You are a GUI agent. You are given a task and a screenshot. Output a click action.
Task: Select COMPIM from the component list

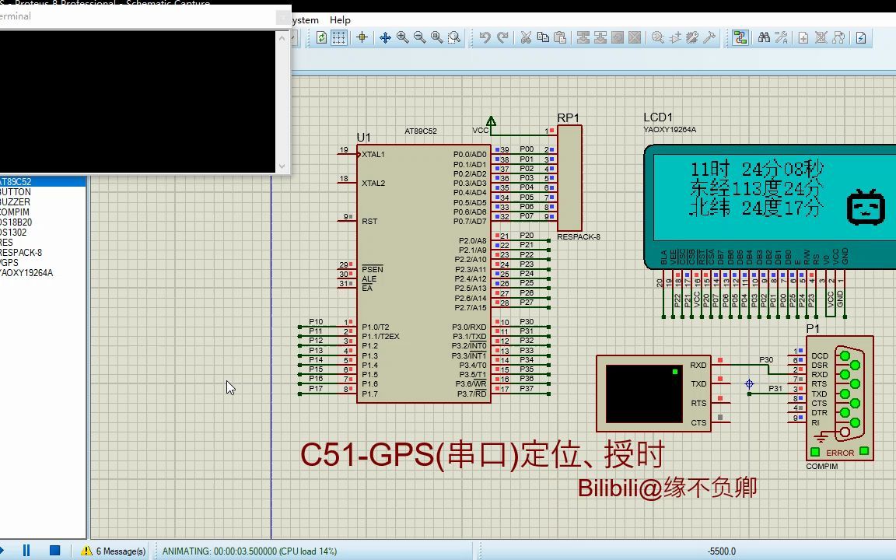31,212
